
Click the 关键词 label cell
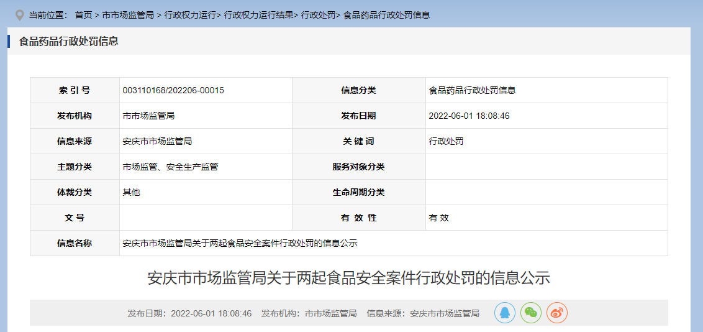tap(359, 141)
